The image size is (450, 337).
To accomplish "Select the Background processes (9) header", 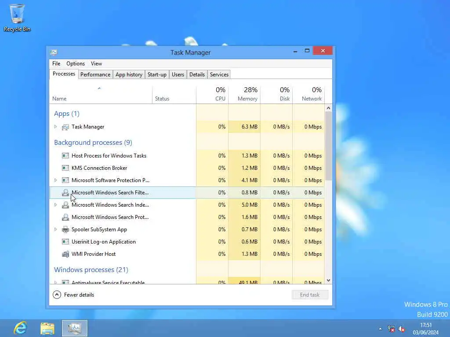I will [93, 143].
